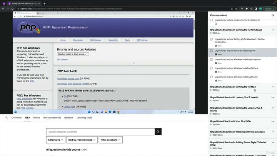
Task: Open a new browser tab with plus icon
Action: [x=45, y=3]
